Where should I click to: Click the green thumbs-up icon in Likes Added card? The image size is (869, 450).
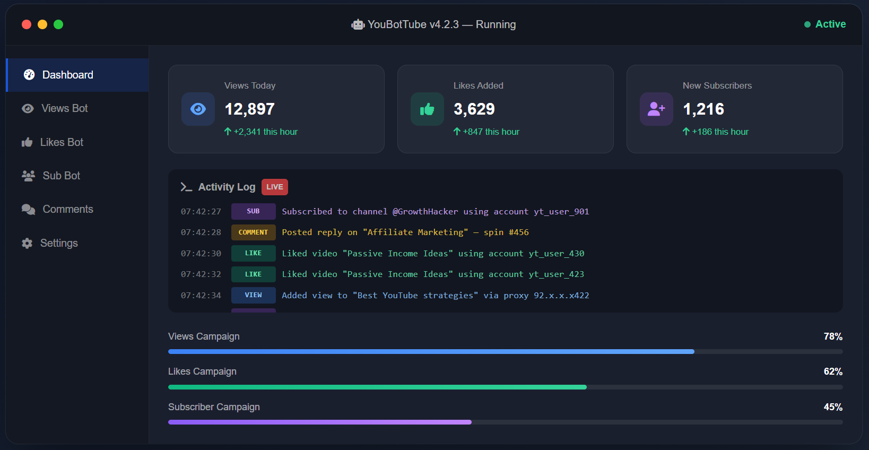click(x=427, y=109)
